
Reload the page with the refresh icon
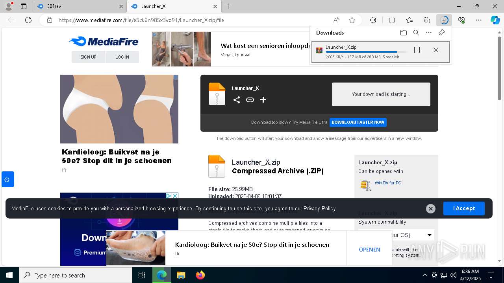click(x=28, y=20)
